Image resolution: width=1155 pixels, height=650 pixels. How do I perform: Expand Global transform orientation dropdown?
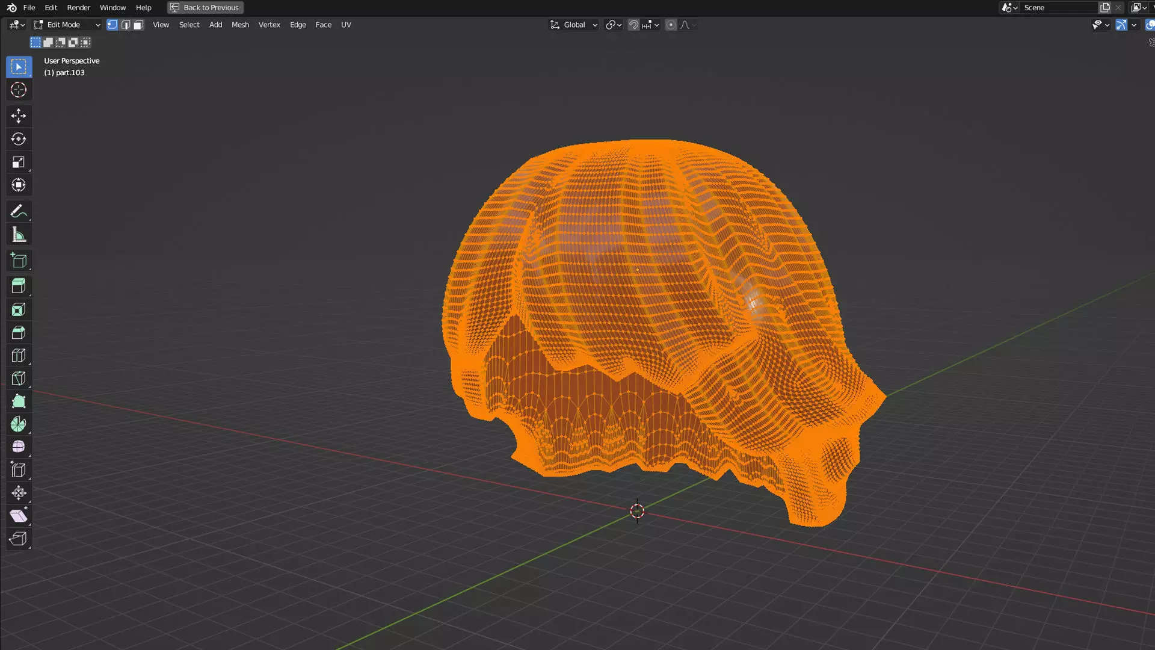(x=574, y=25)
